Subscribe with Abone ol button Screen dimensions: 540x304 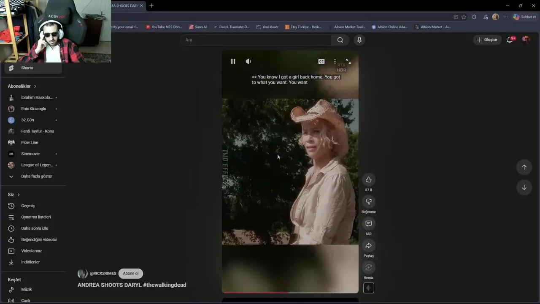point(131,273)
